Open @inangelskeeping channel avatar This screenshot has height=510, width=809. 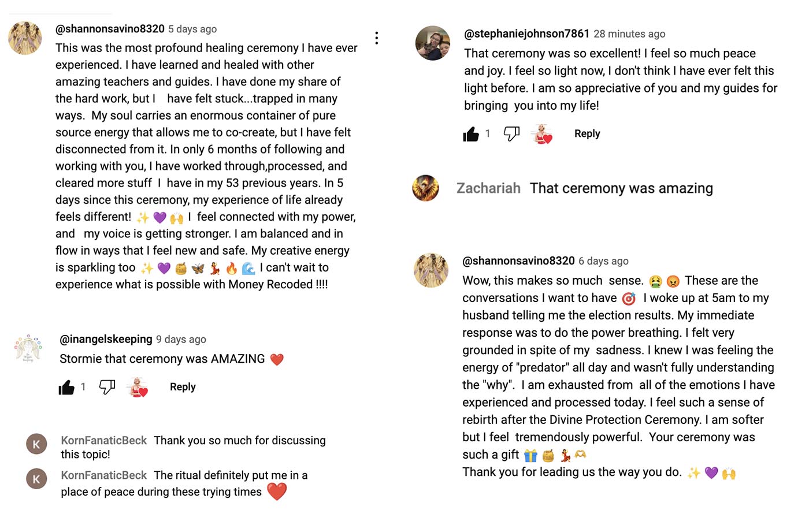(x=28, y=348)
